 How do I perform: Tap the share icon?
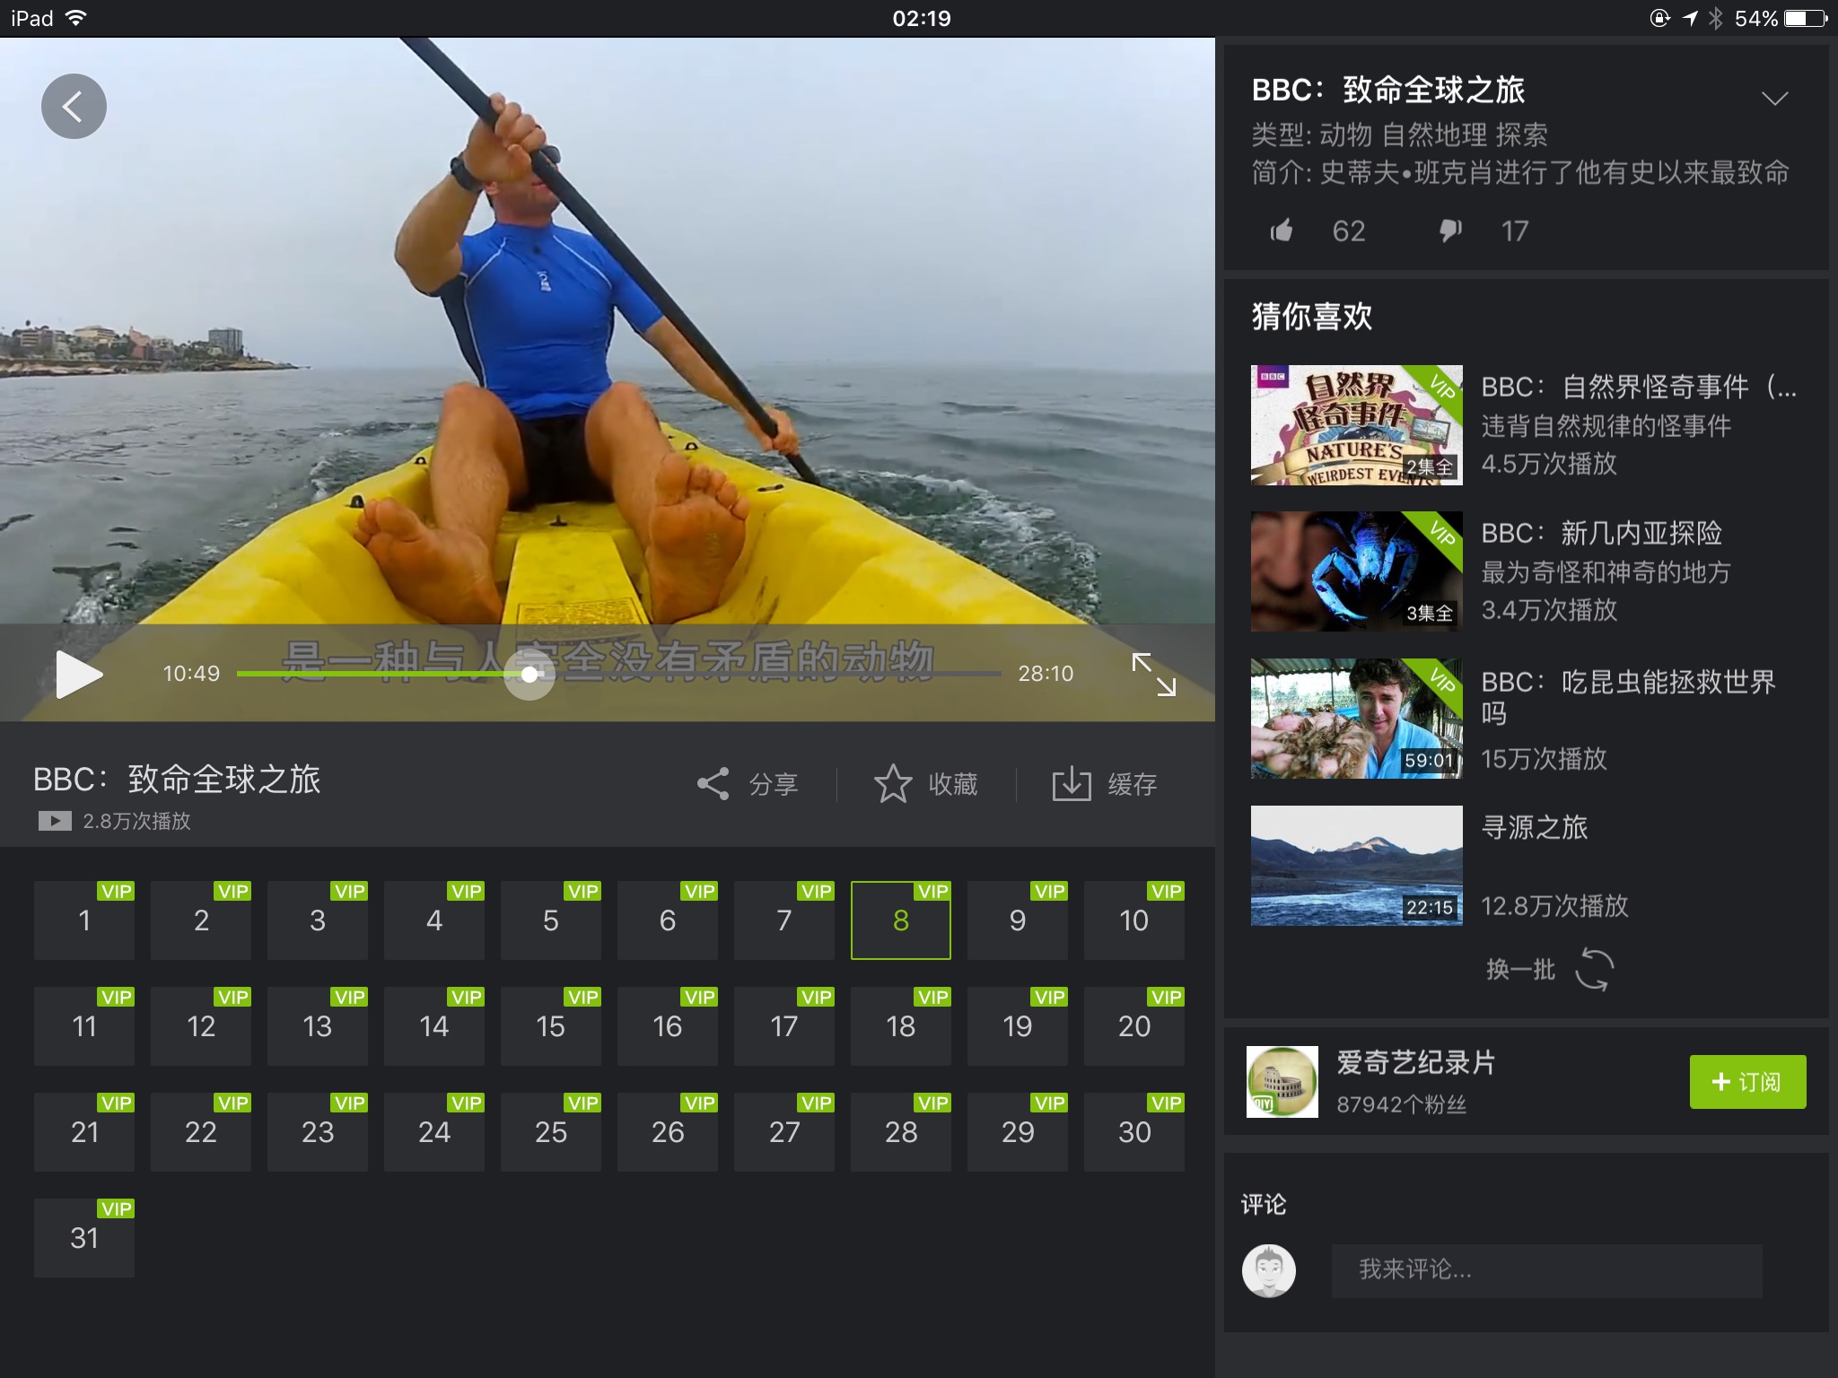pyautogui.click(x=713, y=783)
